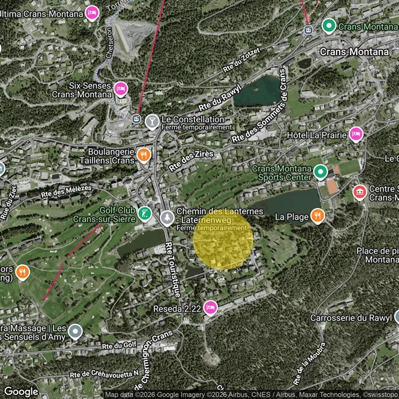This screenshot has height=399, width=399.
Task: Click the Six Senses Crans-Montana label
Action: tap(82, 90)
